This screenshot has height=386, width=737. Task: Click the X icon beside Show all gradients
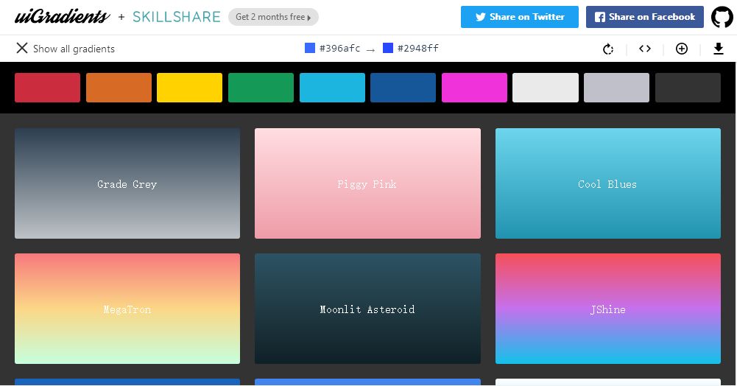21,48
